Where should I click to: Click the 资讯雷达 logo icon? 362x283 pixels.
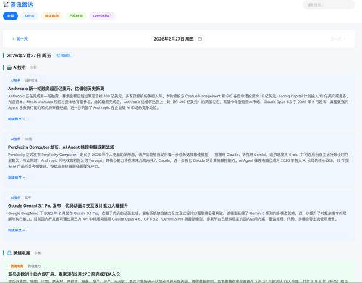click(x=6, y=4)
